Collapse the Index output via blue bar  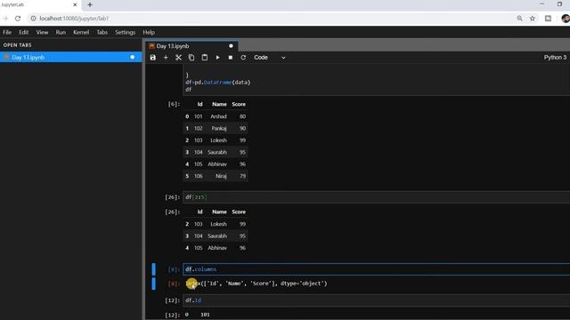pyautogui.click(x=154, y=284)
